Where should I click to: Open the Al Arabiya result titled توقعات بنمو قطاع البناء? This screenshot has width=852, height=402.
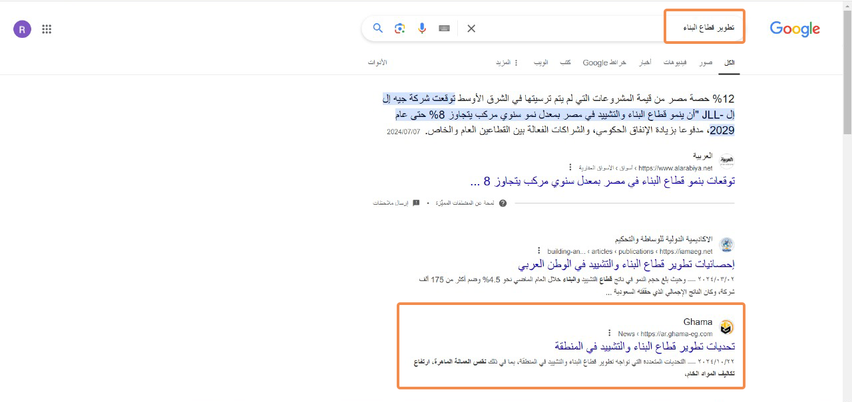point(602,181)
